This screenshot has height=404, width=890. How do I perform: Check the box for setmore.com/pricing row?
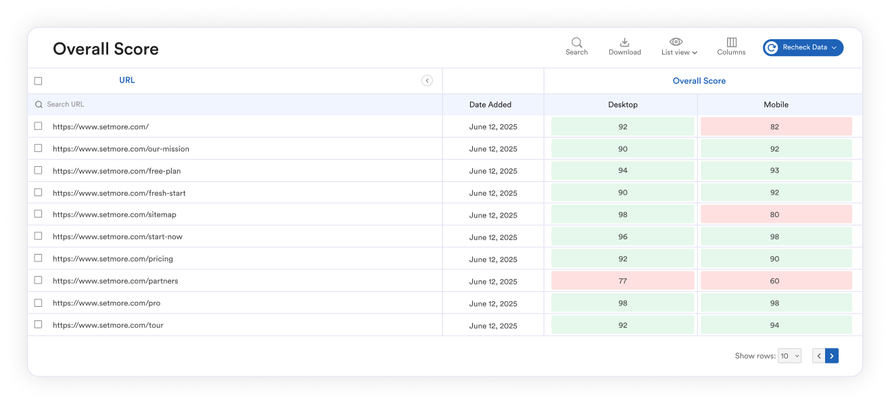[39, 258]
